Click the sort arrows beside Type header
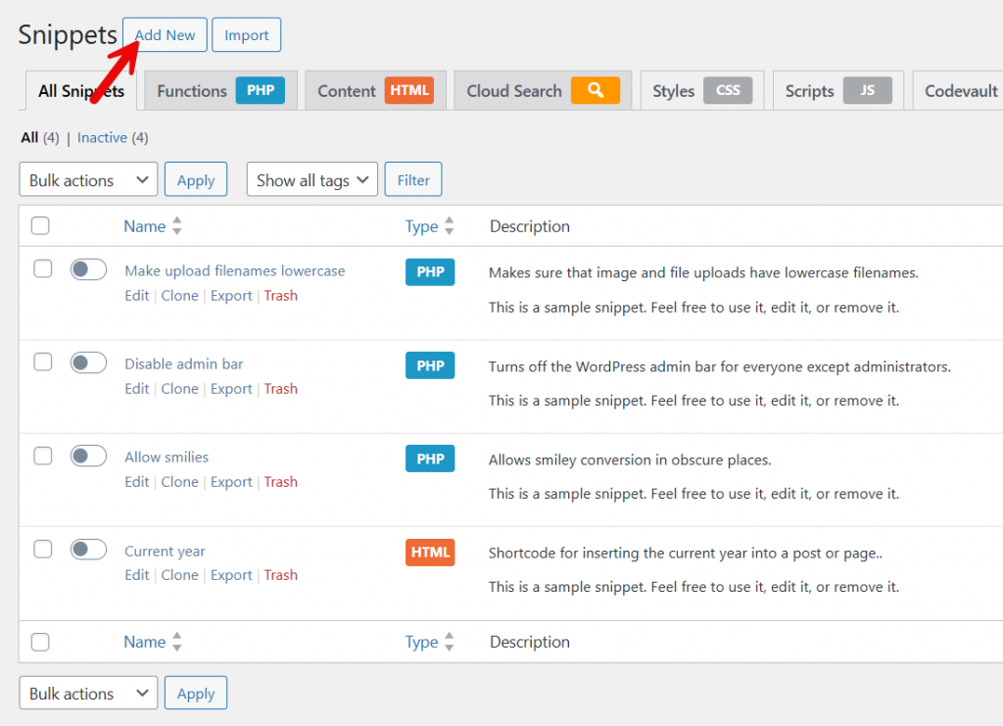Viewport: 1003px width, 726px height. pos(450,226)
